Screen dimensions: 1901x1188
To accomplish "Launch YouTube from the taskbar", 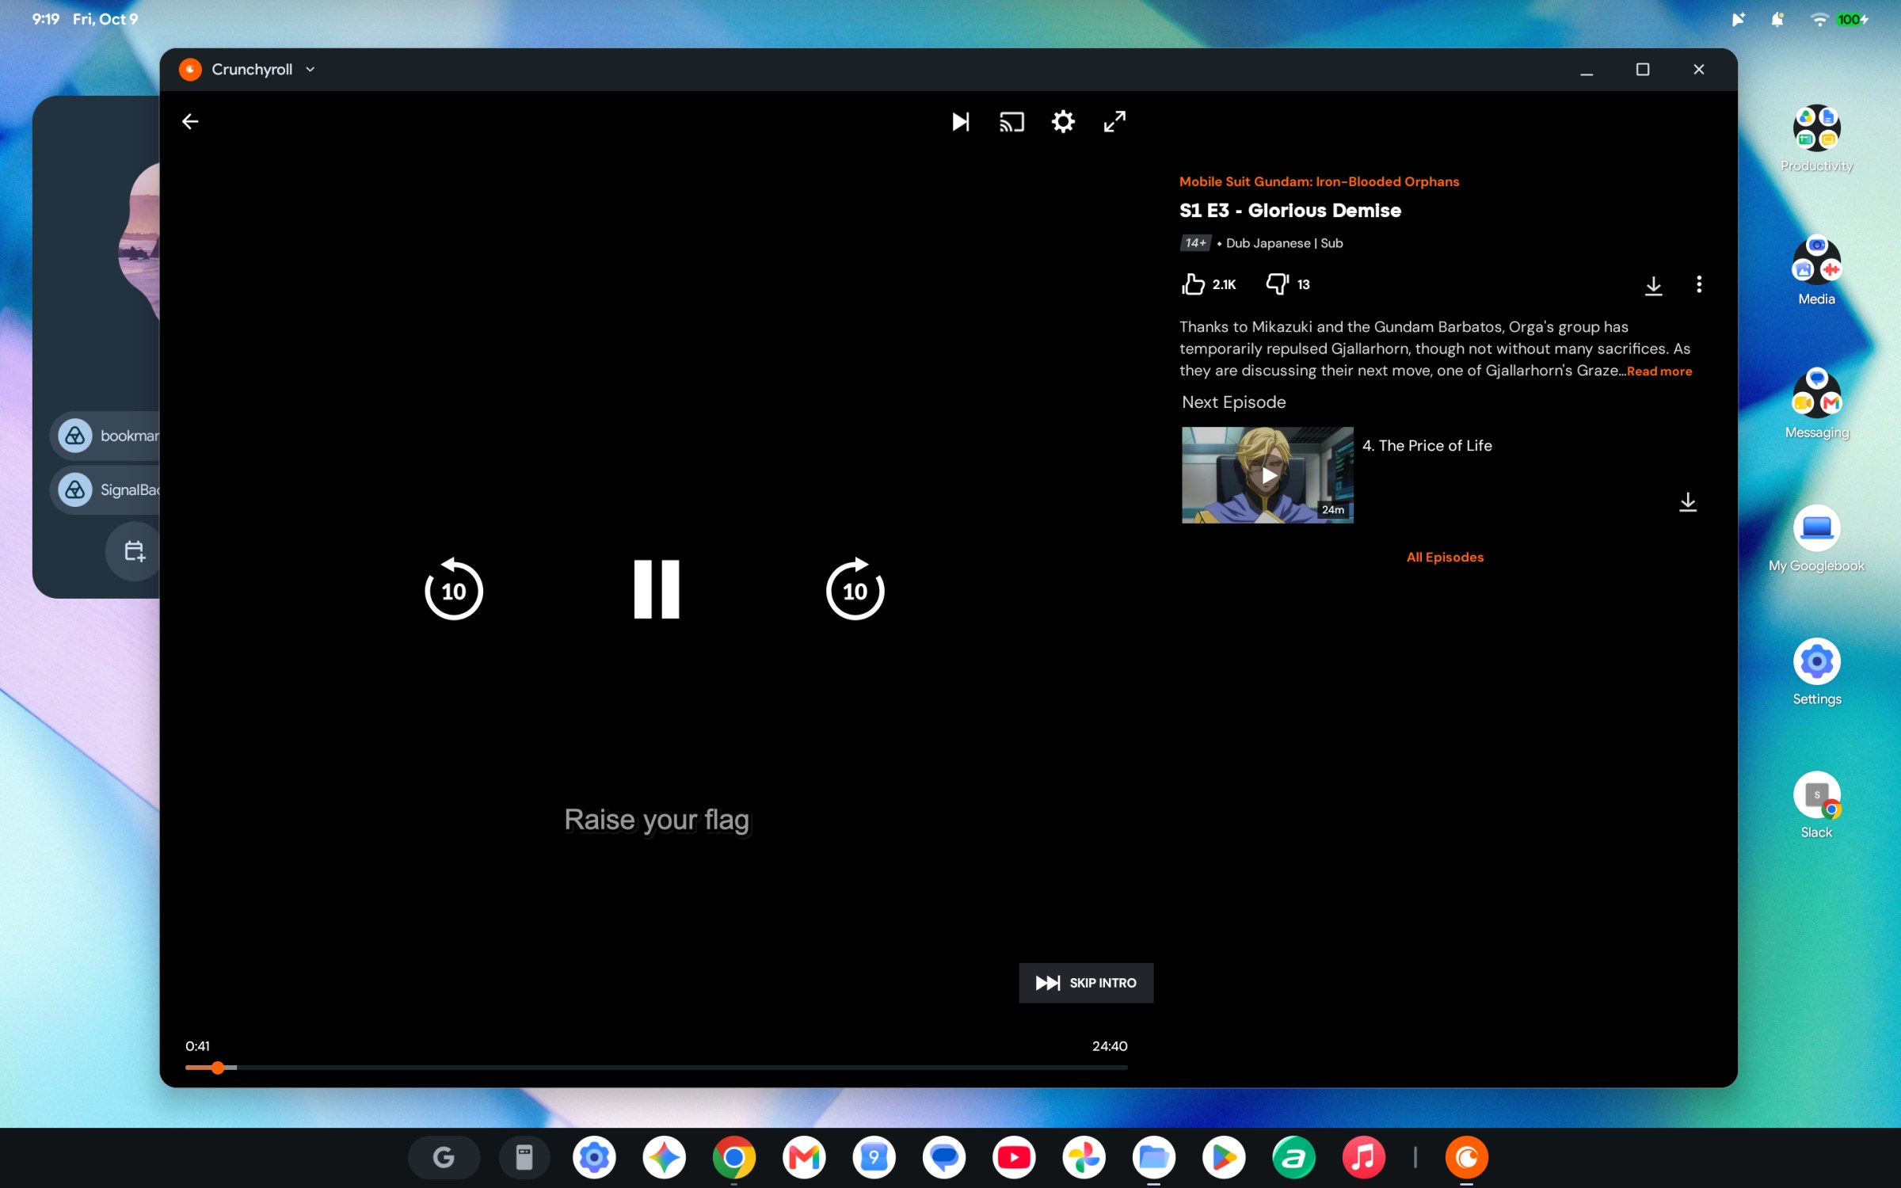I will click(1014, 1157).
